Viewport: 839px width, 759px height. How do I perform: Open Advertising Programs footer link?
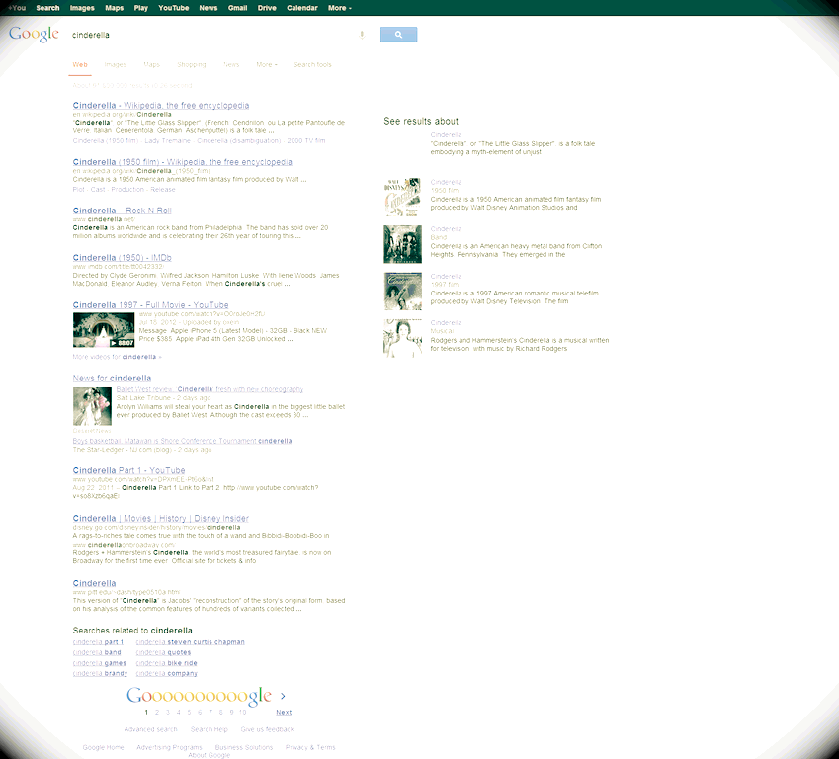coord(169,748)
